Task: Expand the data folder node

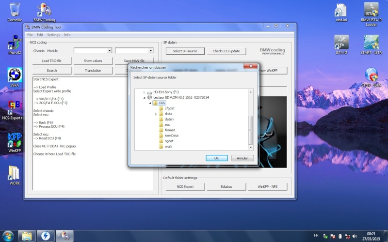Action: [x=156, y=114]
